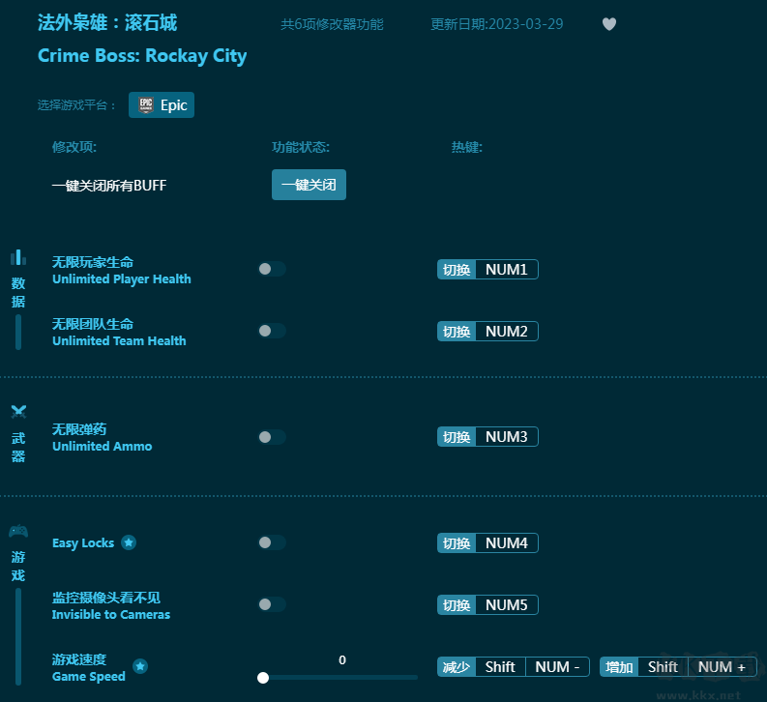Click the Game Speed slider track
This screenshot has width=767, height=702.
pyautogui.click(x=339, y=678)
